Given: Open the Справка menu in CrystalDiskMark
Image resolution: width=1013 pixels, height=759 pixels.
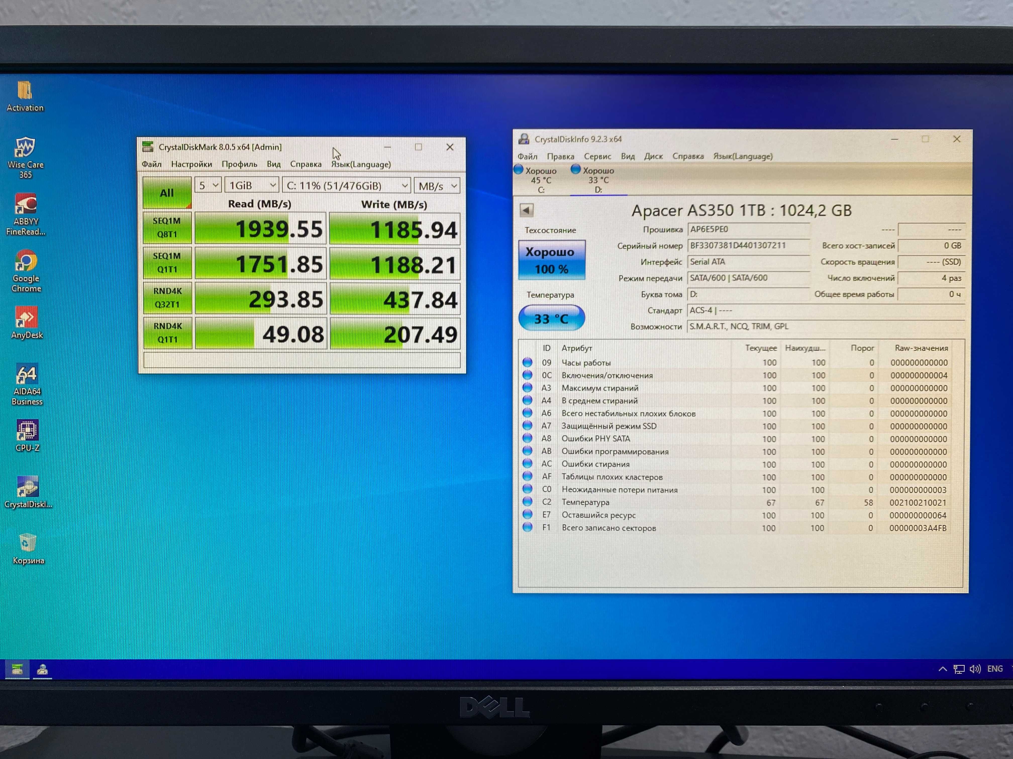Looking at the screenshot, I should coord(306,164).
